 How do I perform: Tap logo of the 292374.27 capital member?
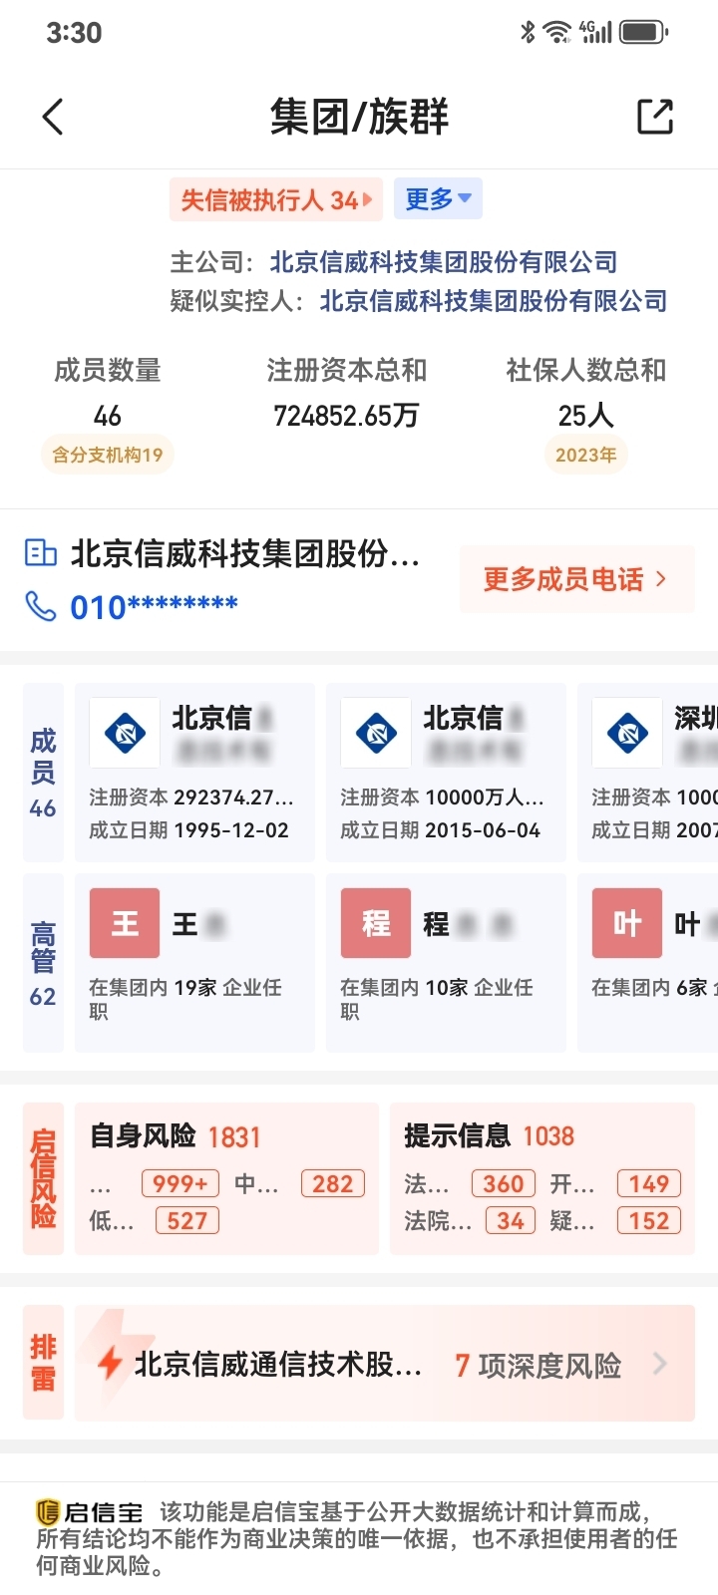pos(125,733)
